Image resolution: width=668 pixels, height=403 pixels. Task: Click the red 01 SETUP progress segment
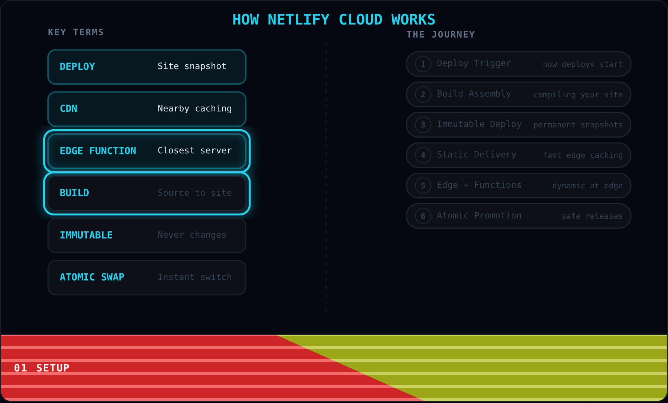point(148,368)
